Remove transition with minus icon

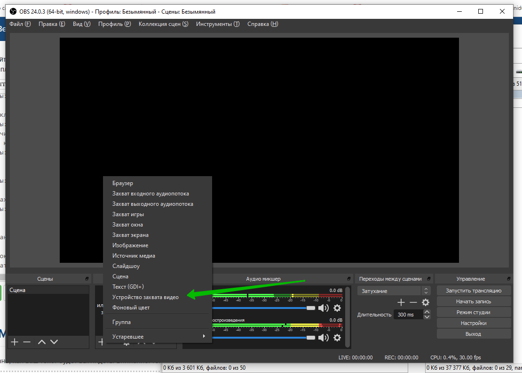coord(413,302)
